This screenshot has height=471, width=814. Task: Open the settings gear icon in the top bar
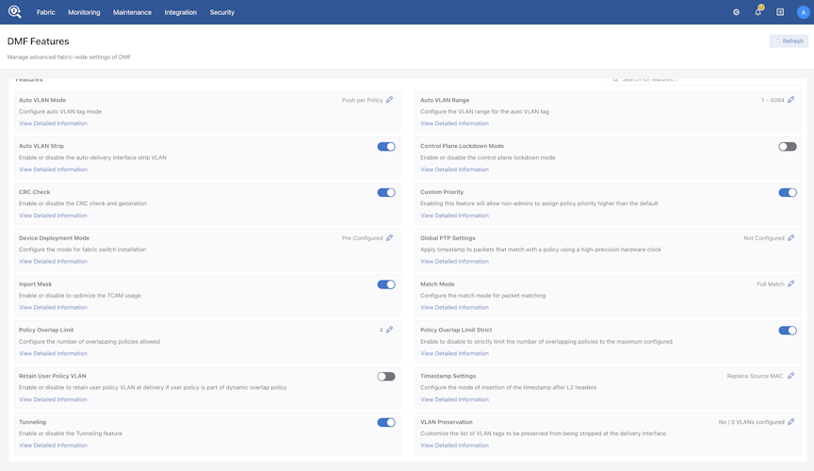click(736, 12)
